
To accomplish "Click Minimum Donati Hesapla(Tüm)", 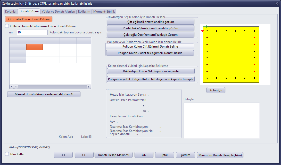I will click(220, 155).
